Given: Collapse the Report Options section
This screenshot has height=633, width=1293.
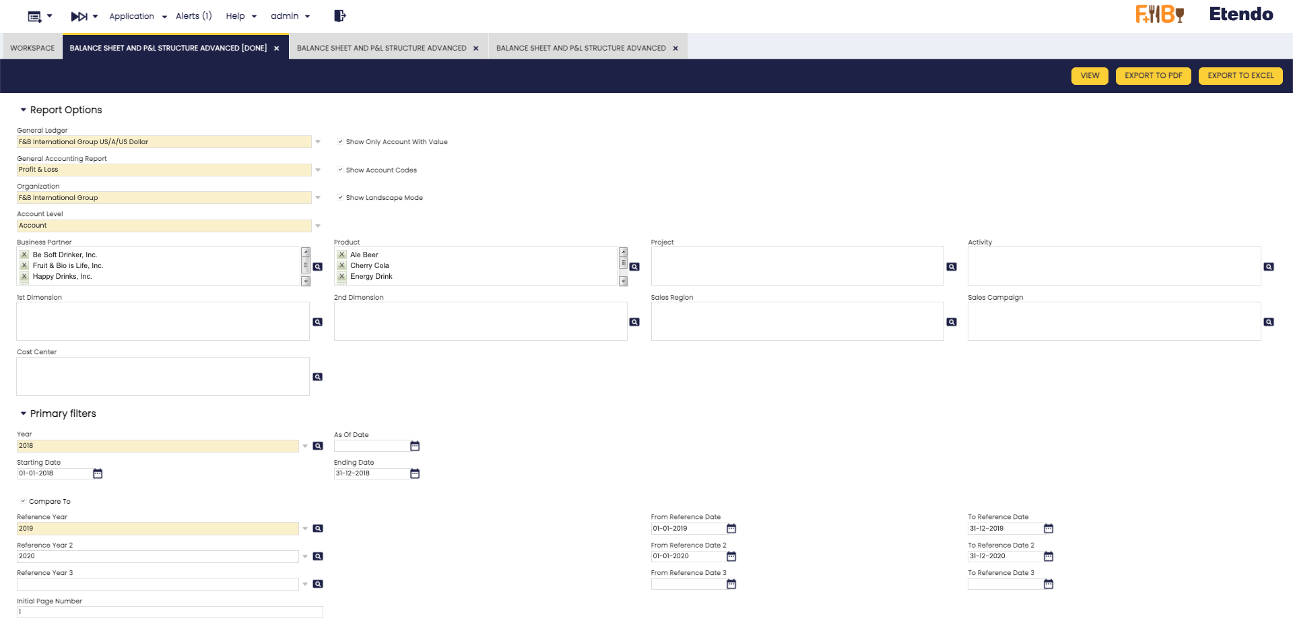Looking at the screenshot, I should coord(24,110).
